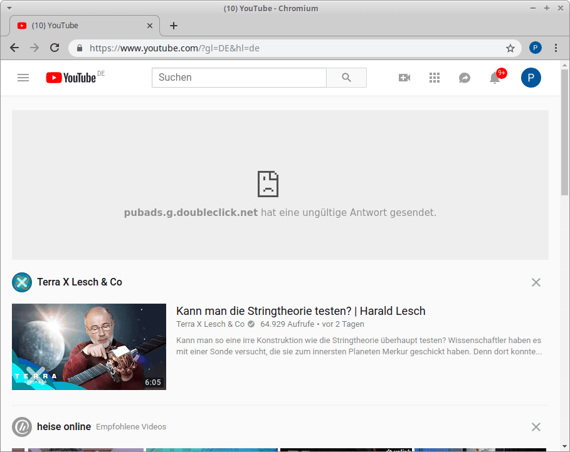The image size is (570, 452).
Task: Open the window menu arrow in title bar
Action: [x=9, y=8]
